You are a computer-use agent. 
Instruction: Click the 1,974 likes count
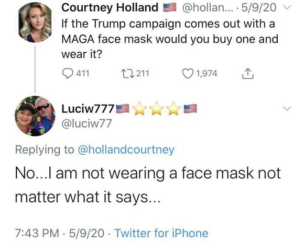tap(206, 74)
